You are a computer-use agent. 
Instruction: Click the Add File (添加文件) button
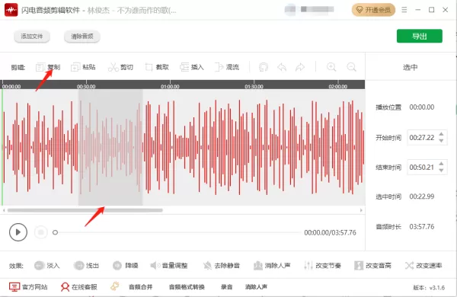32,37
